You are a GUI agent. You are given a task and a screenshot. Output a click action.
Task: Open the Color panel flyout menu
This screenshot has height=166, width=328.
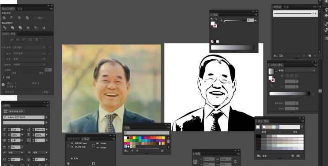coord(256,14)
